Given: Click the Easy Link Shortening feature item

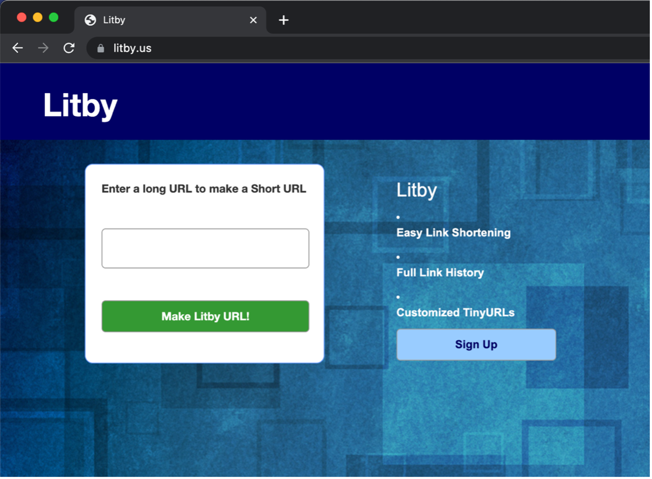Looking at the screenshot, I should (x=453, y=233).
